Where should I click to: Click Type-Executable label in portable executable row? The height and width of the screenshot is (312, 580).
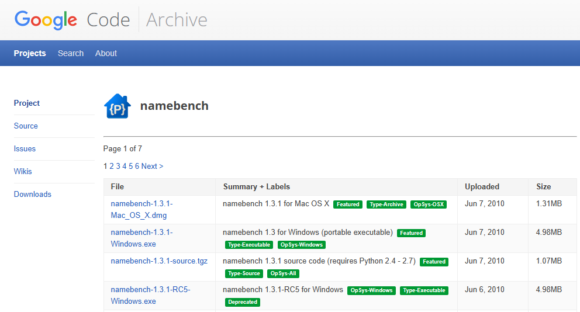tap(249, 245)
